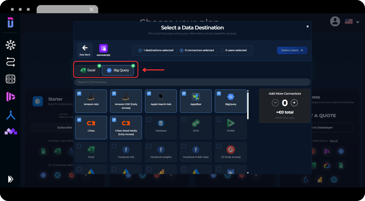Go to the "0 users selected" step
Viewport: 365px width, 201px height.
click(233, 50)
